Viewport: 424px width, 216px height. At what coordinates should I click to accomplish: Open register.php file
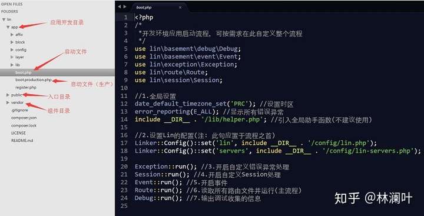click(x=26, y=88)
